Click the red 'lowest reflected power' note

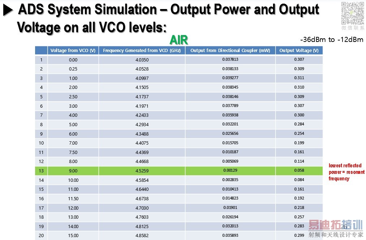[346, 172]
